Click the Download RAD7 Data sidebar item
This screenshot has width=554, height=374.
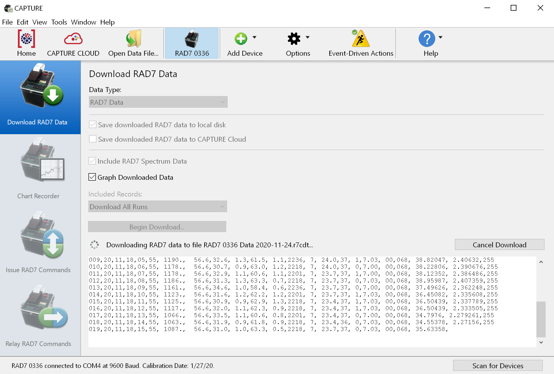pos(40,97)
